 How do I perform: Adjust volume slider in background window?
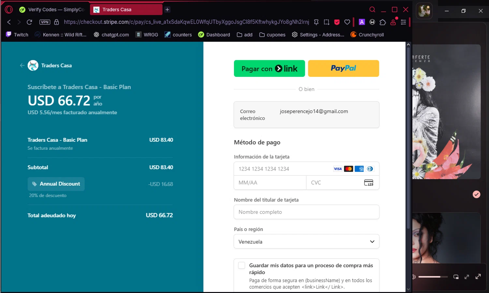[433, 277]
